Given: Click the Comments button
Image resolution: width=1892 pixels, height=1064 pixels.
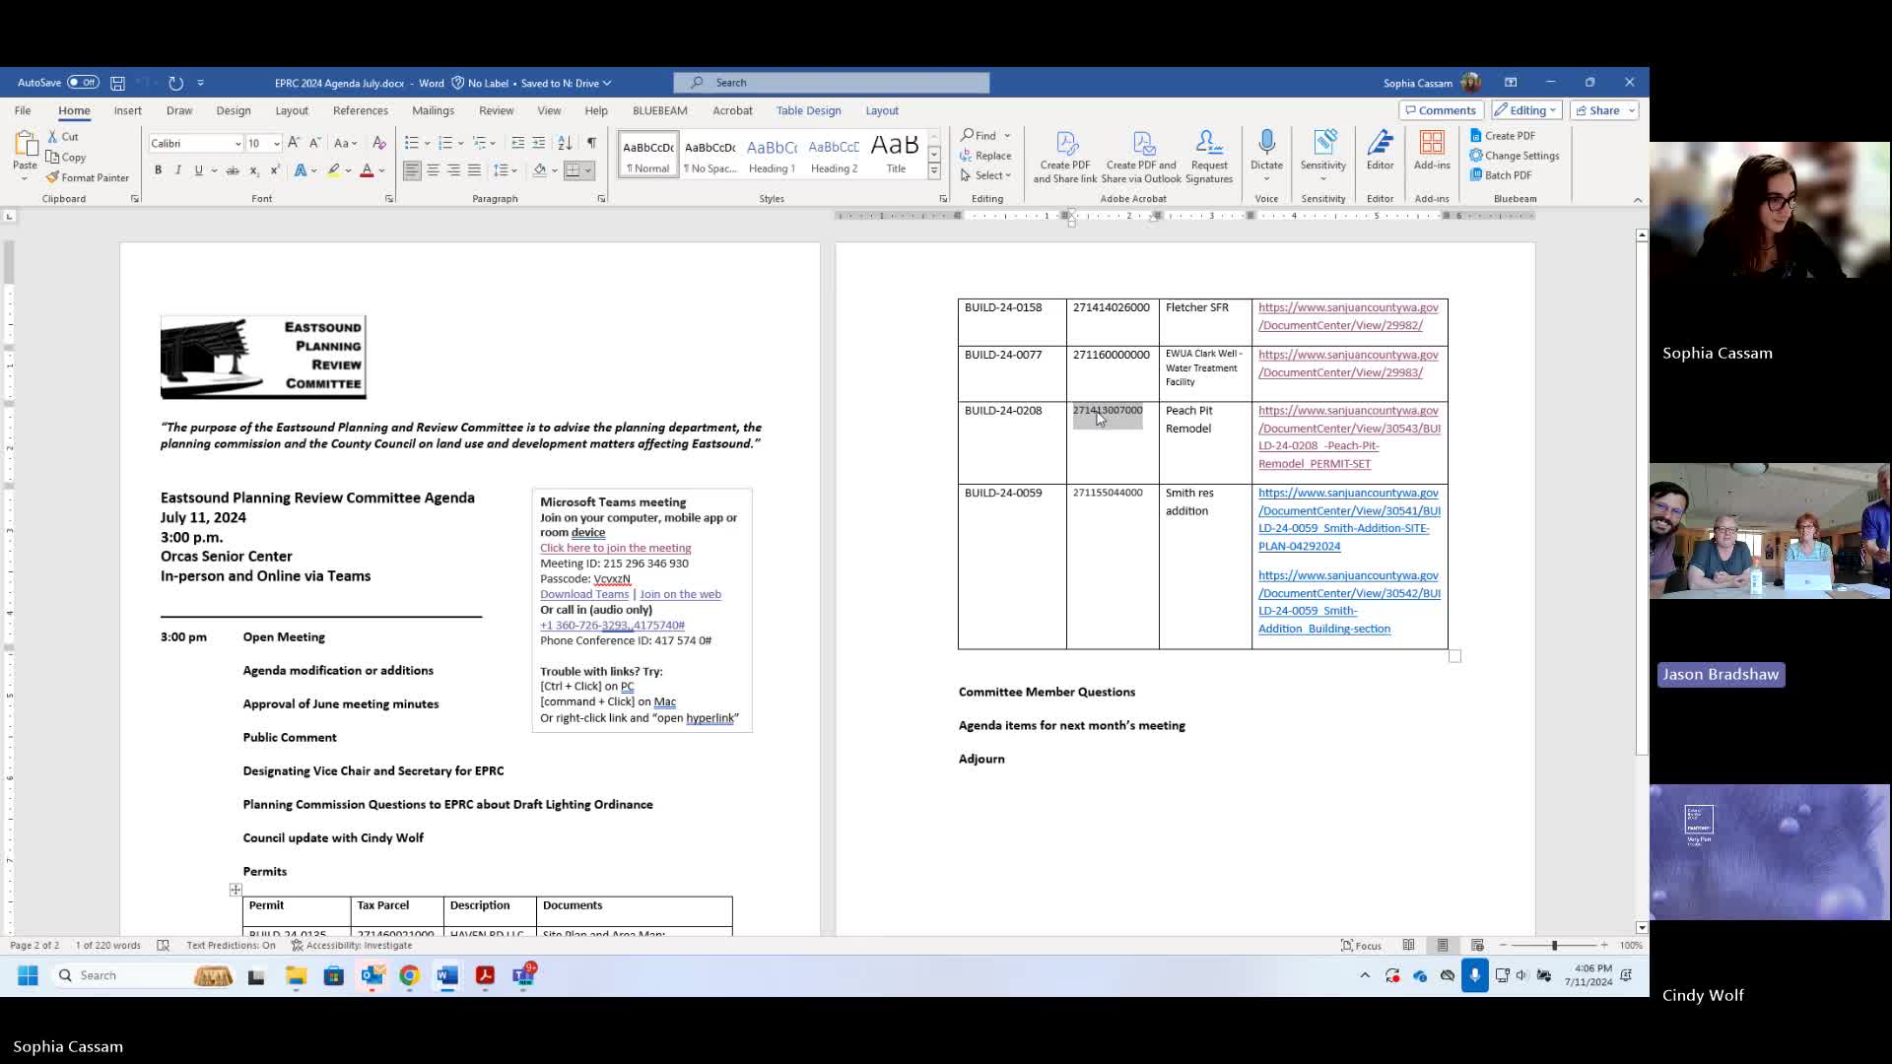Looking at the screenshot, I should [1441, 110].
